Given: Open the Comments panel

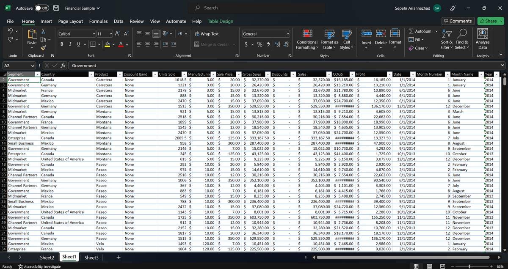Looking at the screenshot, I should [458, 21].
